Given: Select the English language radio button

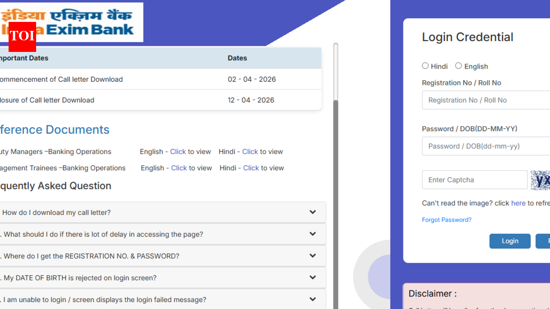Looking at the screenshot, I should click(458, 66).
